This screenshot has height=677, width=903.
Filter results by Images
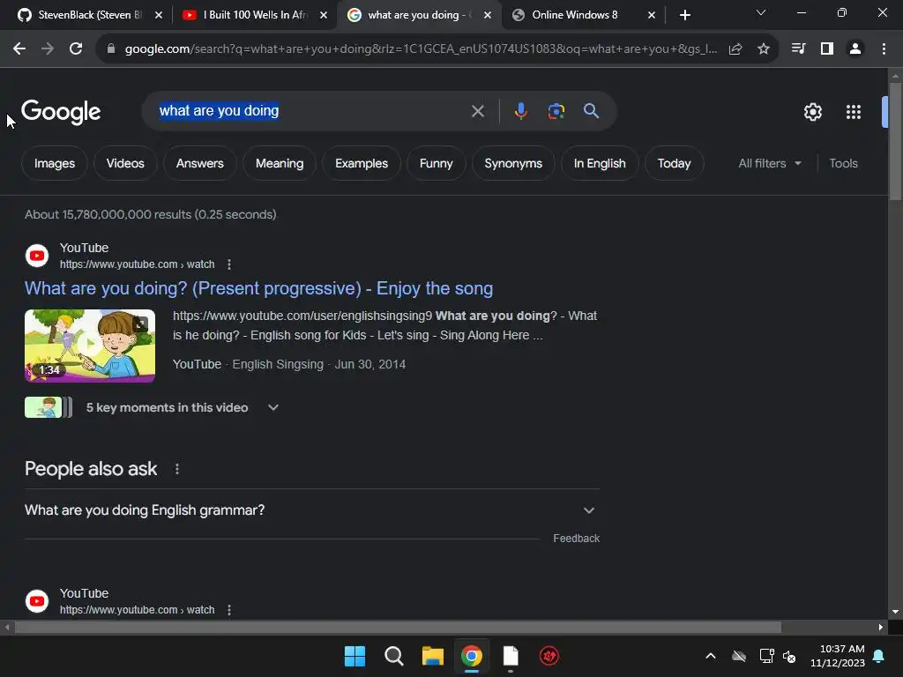click(x=55, y=163)
